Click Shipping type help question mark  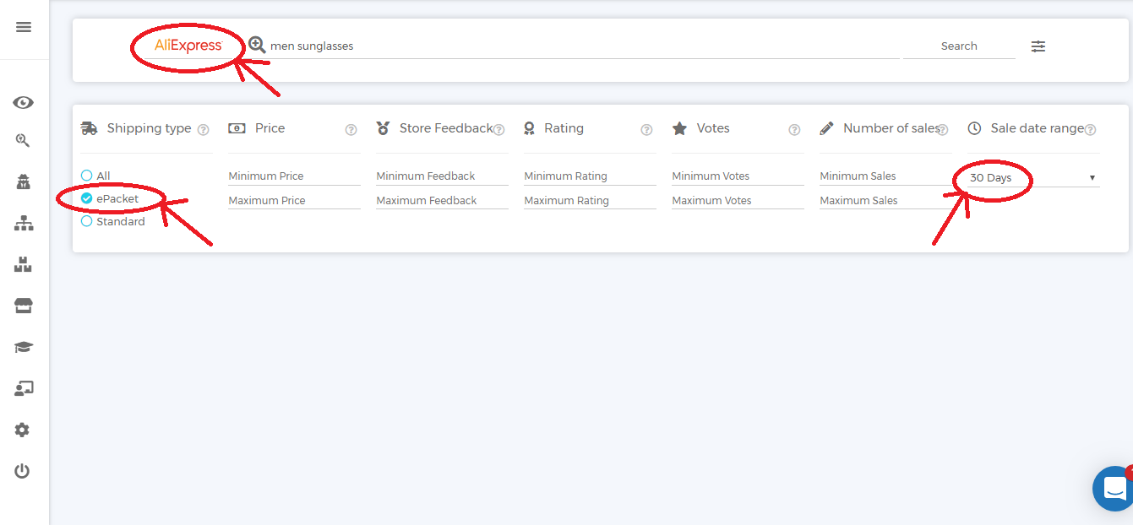tap(203, 130)
